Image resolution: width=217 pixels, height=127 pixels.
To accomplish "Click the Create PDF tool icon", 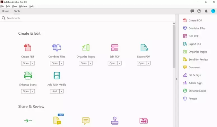I will point(28,47).
